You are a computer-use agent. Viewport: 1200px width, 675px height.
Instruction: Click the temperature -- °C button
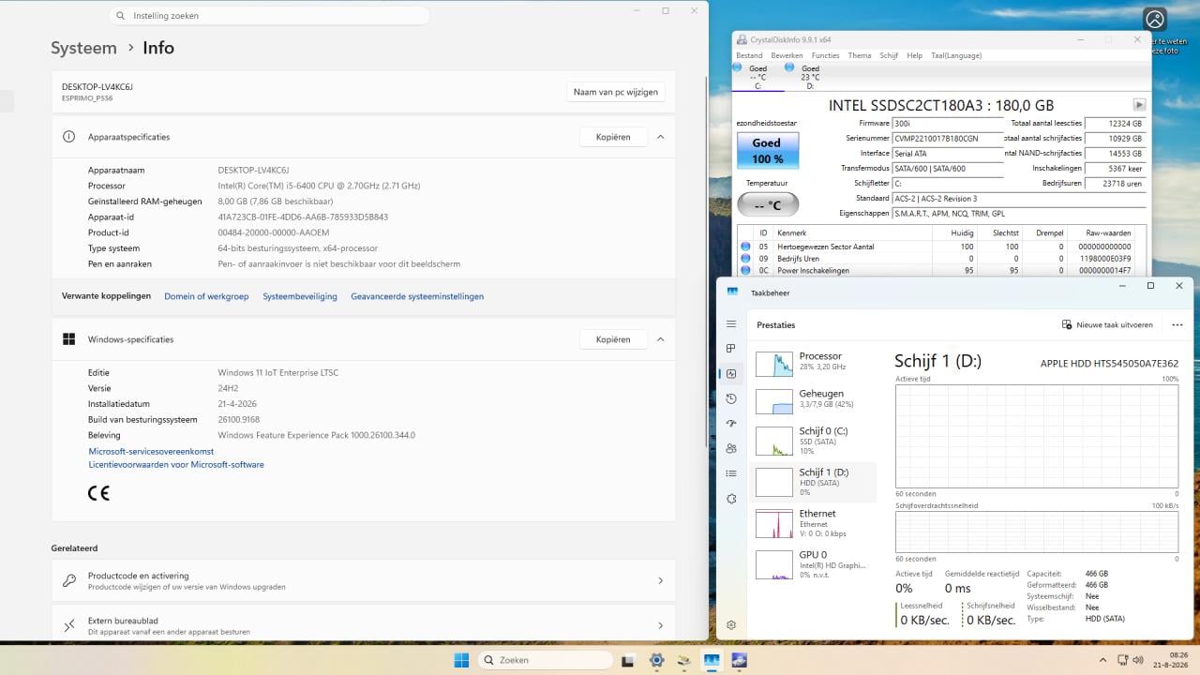pos(768,204)
